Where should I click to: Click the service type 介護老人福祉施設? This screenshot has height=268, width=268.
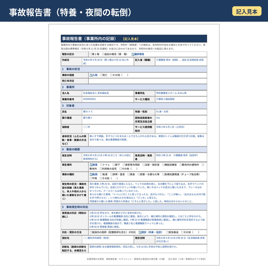(x=165, y=99)
